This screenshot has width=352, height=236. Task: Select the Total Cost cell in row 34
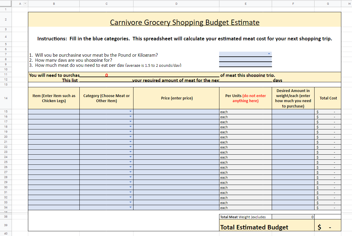pyautogui.click(x=328, y=208)
